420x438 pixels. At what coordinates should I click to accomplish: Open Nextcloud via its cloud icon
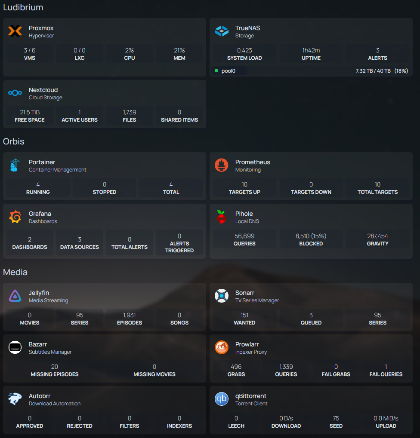[15, 93]
